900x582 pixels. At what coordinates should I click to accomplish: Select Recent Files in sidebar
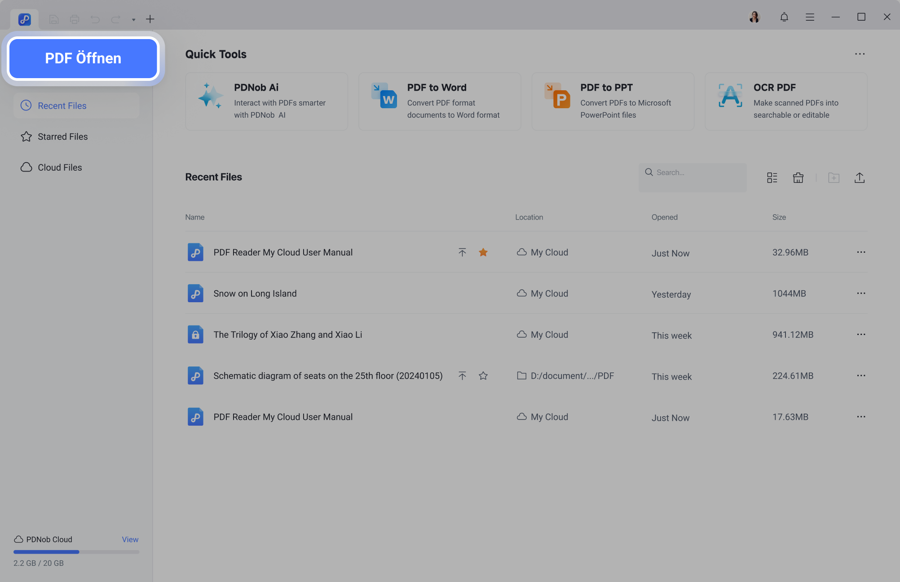coord(76,106)
